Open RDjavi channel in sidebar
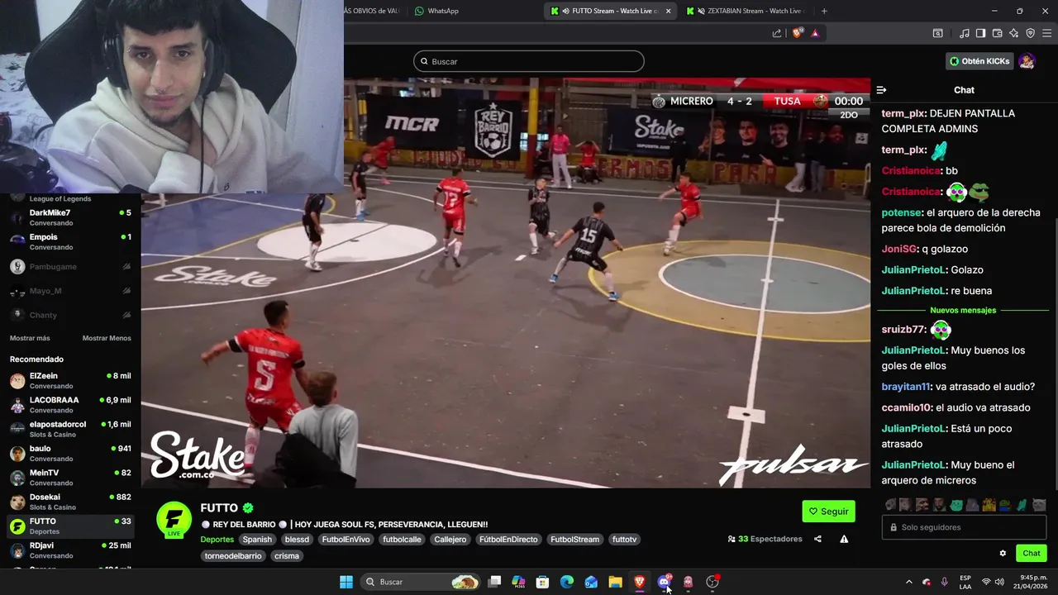The image size is (1058, 595). pyautogui.click(x=70, y=550)
